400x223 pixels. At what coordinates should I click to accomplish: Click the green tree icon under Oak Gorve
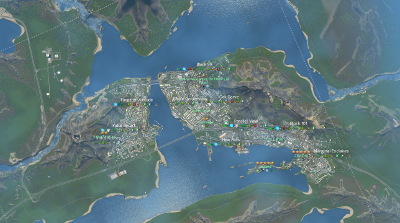pyautogui.click(x=221, y=101)
